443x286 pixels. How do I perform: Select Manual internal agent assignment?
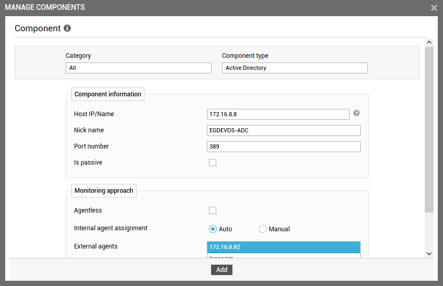point(263,229)
